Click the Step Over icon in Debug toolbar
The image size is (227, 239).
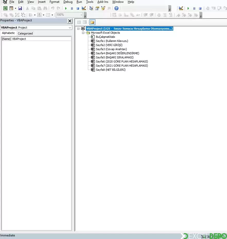click(x=219, y=8)
